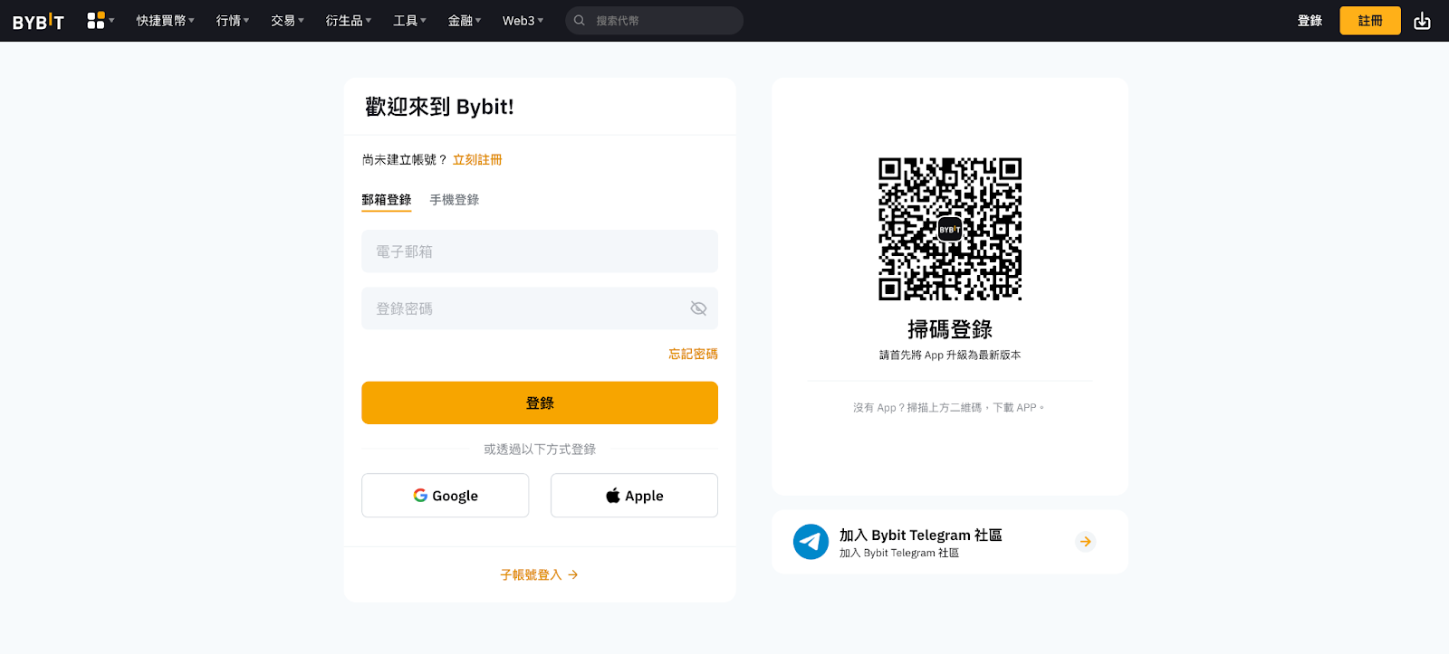
Task: Expand the 交易 dropdown menu
Action: coord(287,21)
